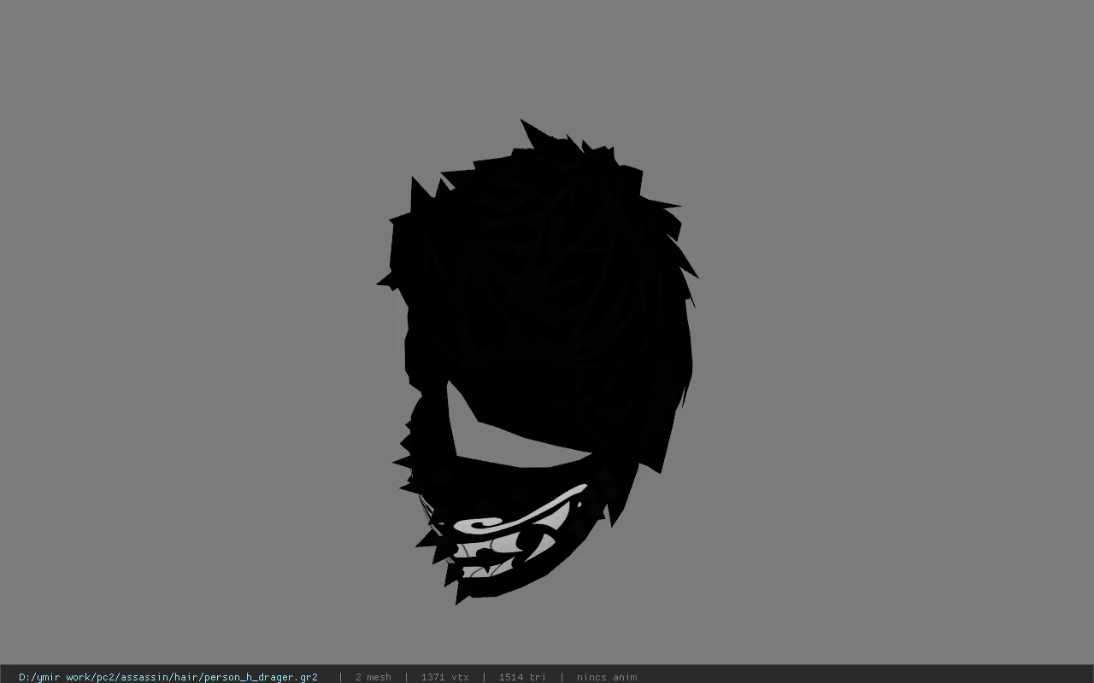Image resolution: width=1094 pixels, height=683 pixels.
Task: Click the 'nincs anim' status entry
Action: click(607, 677)
